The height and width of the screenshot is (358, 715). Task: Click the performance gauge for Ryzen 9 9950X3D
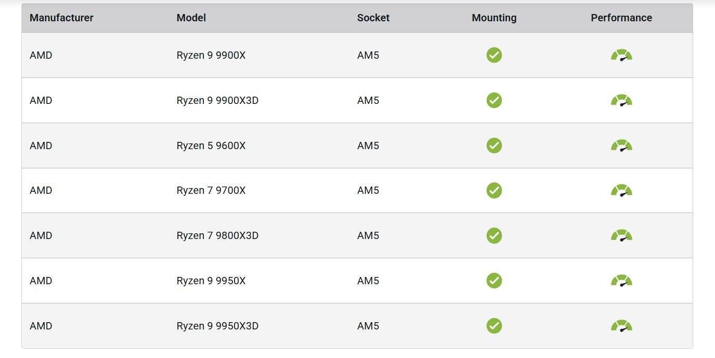(621, 326)
